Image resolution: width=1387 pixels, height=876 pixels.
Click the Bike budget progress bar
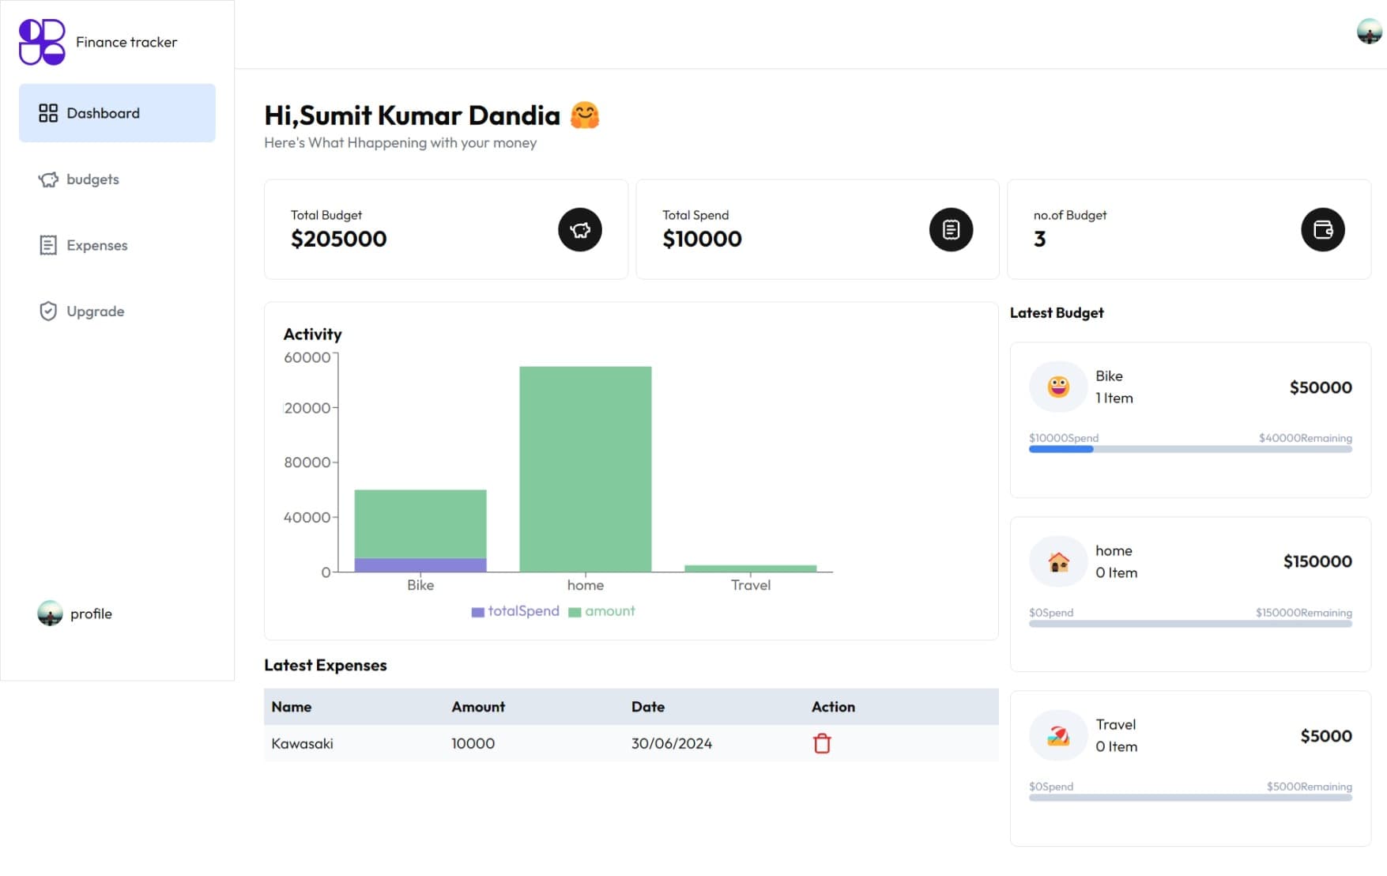pos(1190,449)
